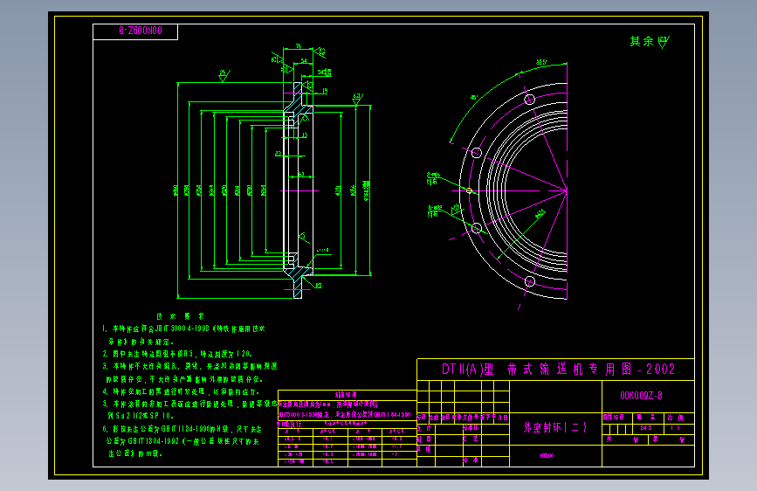Click the note line containing 'Sa2 1/2'
This screenshot has height=491, width=757.
141,416
